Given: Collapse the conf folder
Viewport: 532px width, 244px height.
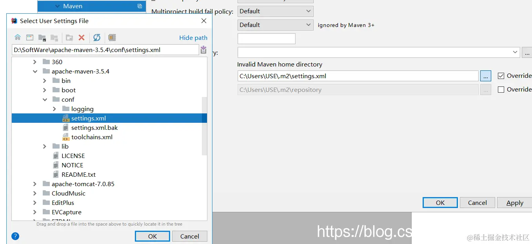Looking at the screenshot, I should (x=45, y=100).
